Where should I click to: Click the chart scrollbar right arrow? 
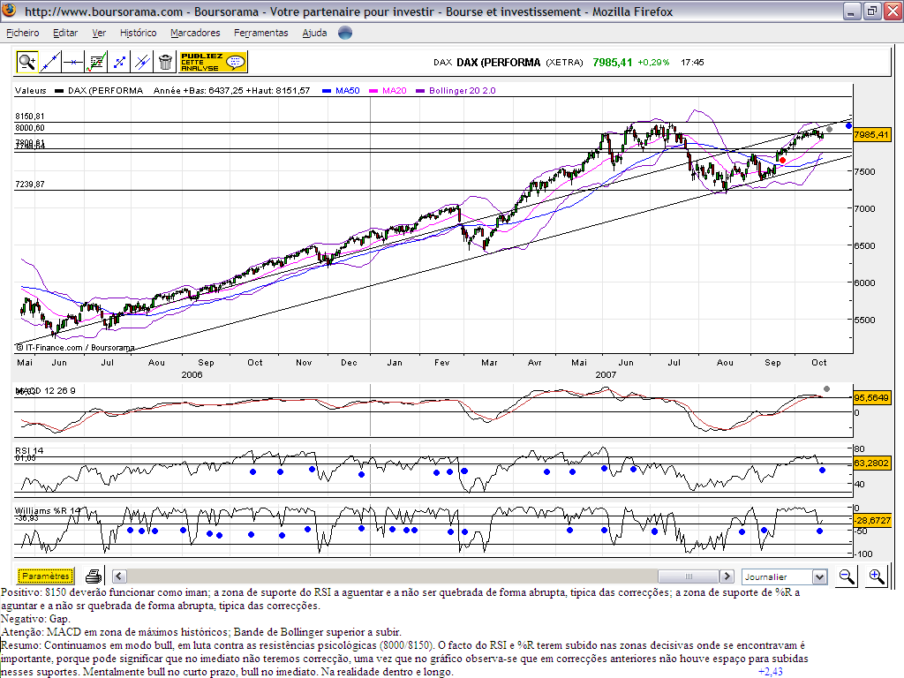point(727,576)
